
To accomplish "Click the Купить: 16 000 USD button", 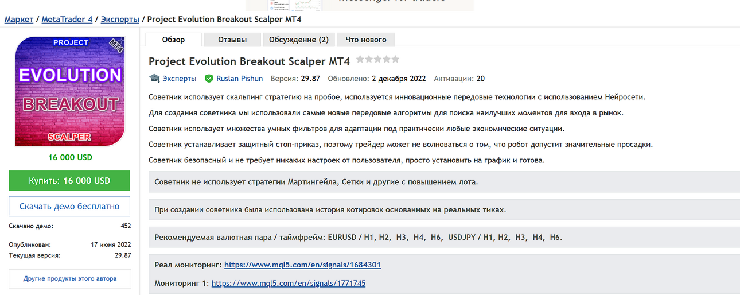I will (69, 180).
